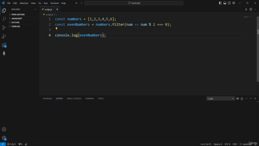Click UTF-8 encoding status item
The height and width of the screenshot is (146, 259).
227,144
